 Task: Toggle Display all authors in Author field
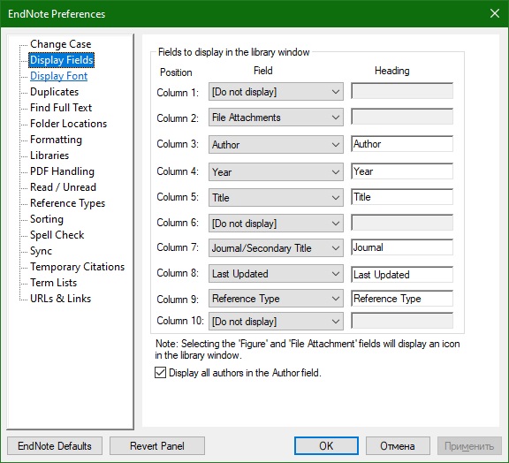[x=160, y=372]
